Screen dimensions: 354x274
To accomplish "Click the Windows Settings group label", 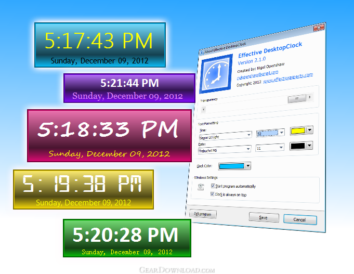I will (x=206, y=177).
